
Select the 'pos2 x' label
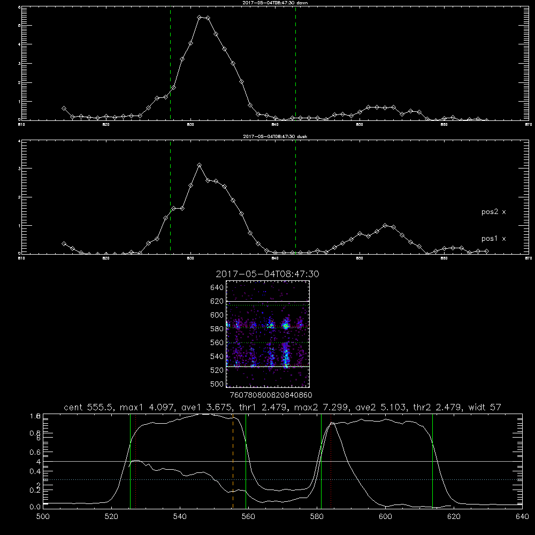(x=493, y=212)
